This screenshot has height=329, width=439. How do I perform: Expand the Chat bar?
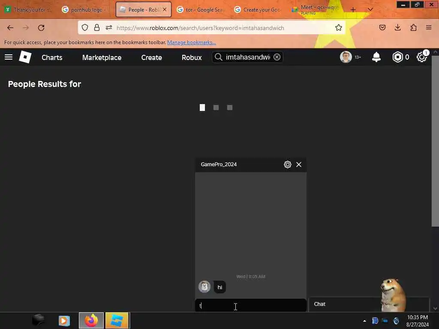[369, 305]
